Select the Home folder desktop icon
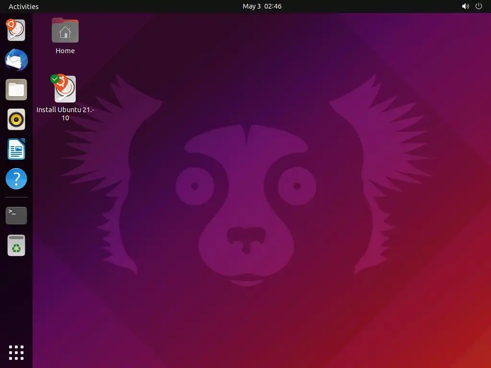 [65, 30]
